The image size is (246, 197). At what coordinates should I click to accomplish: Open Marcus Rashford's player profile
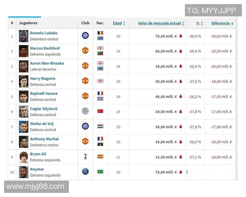tap(45, 48)
